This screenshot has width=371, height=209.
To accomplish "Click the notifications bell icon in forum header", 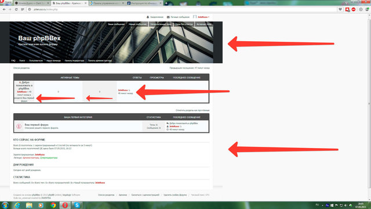I will click(148, 17).
